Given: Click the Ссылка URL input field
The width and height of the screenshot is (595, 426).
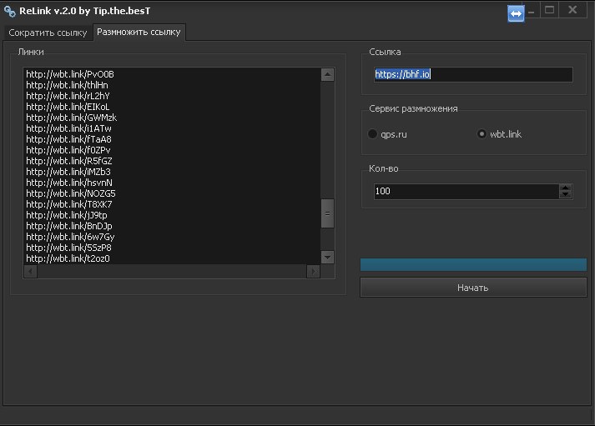Looking at the screenshot, I should 473,74.
